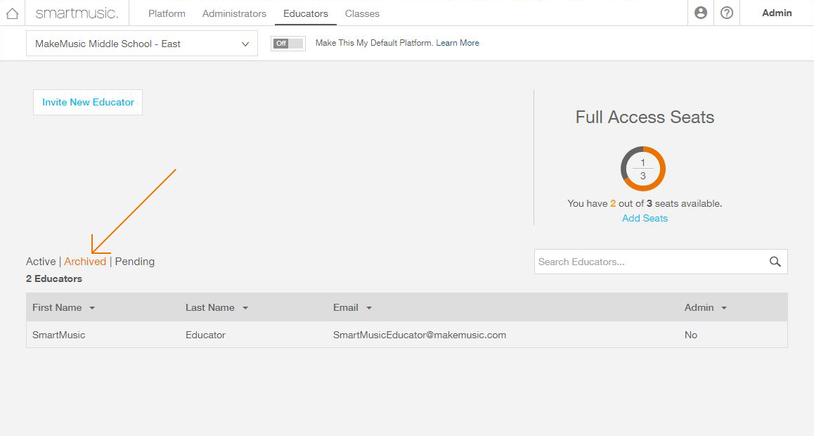Screen dimensions: 814x436
Task: Open the Admin account menu
Action: [x=777, y=13]
